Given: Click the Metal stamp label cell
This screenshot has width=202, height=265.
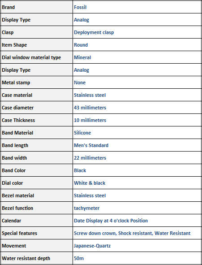Looking at the screenshot, I should [x=37, y=83].
